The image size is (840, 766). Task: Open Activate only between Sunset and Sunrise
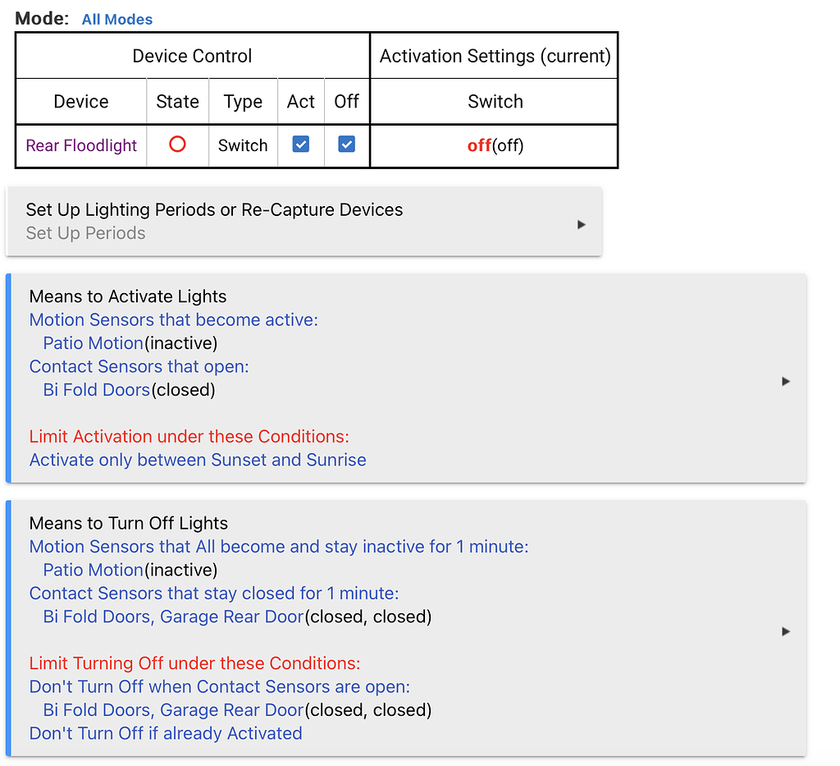point(198,460)
